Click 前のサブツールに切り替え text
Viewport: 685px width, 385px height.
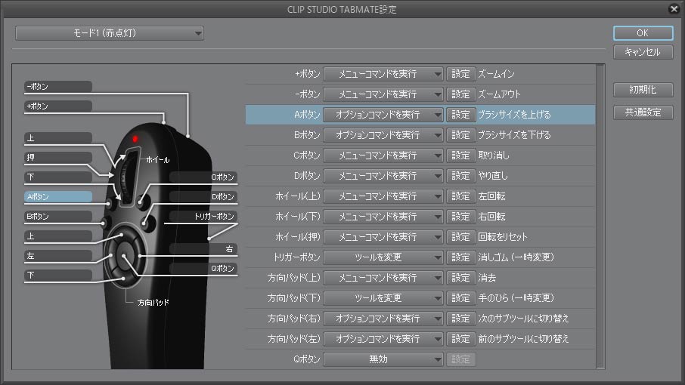coord(523,339)
